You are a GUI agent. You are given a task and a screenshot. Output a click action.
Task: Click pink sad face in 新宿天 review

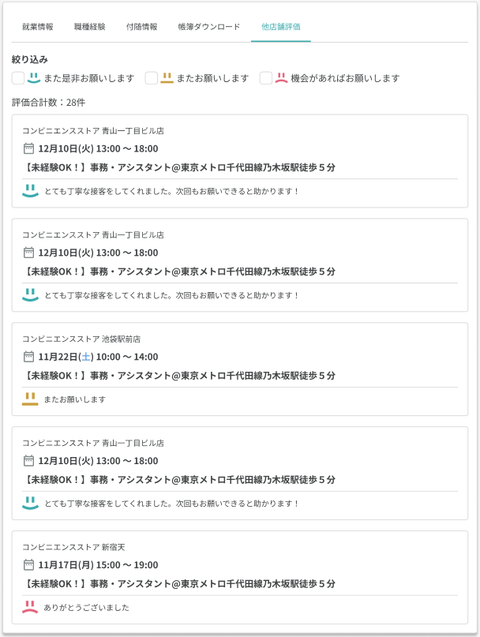(30, 607)
